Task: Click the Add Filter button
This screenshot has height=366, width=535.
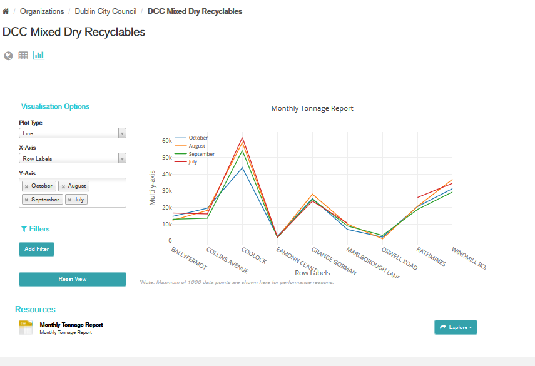Action: 37,249
